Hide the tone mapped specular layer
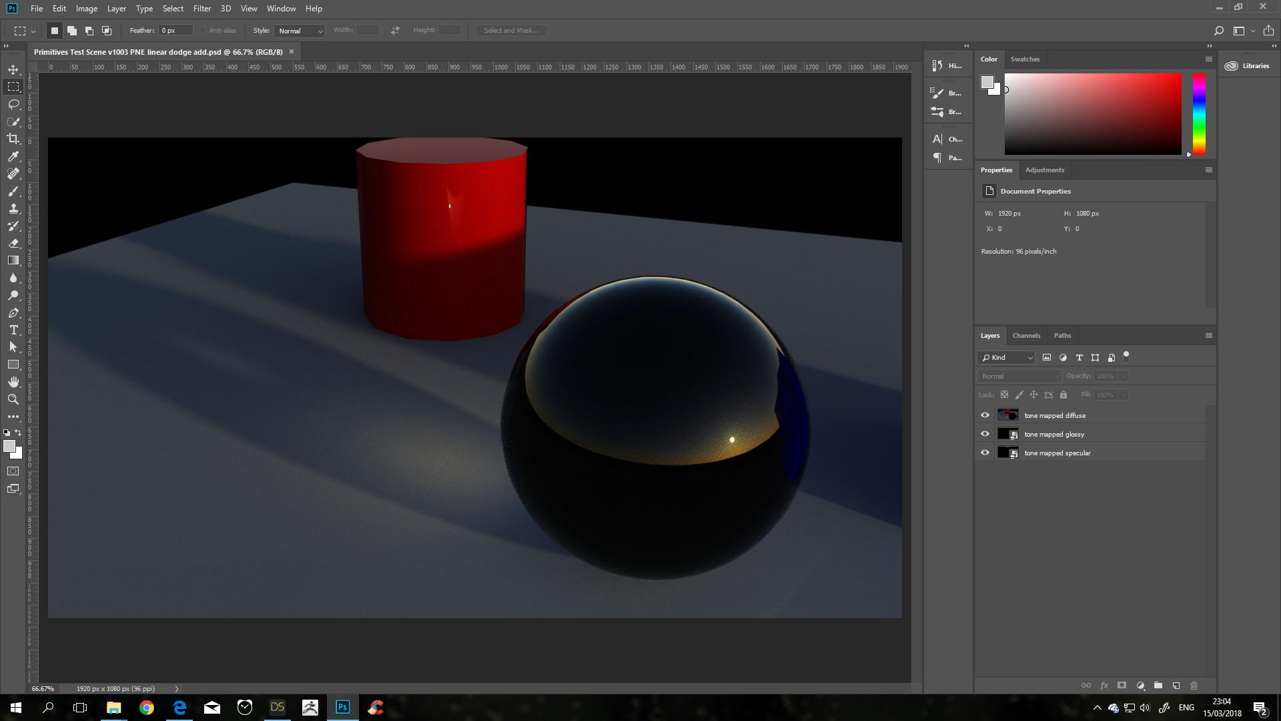The height and width of the screenshot is (721, 1281). [x=985, y=453]
